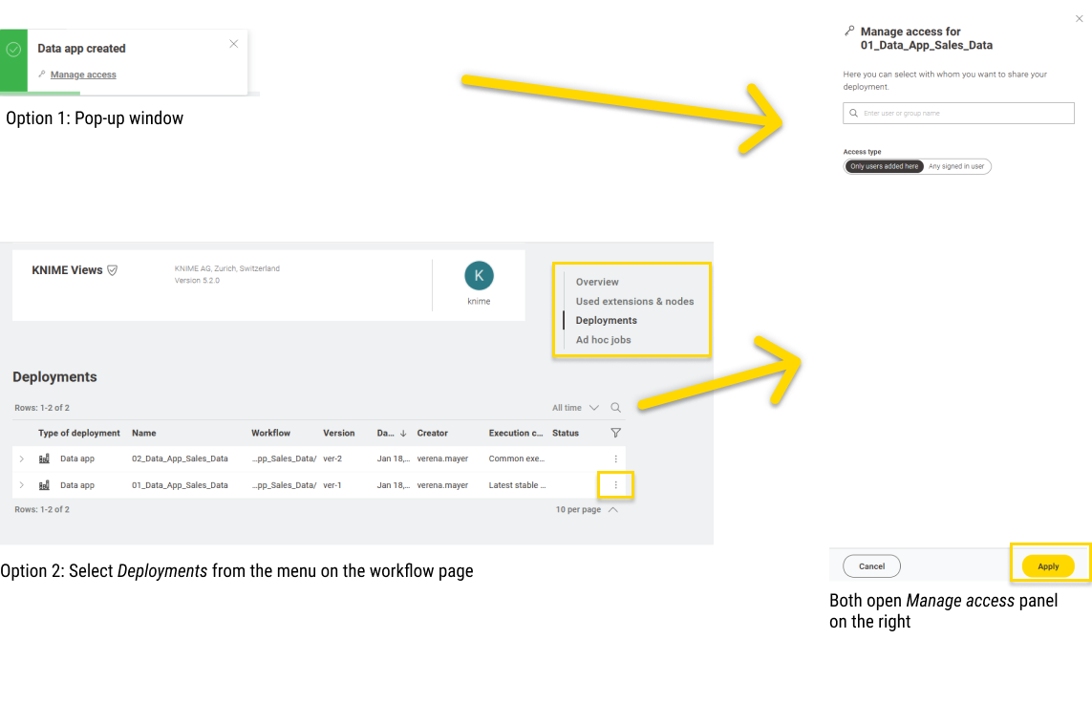The height and width of the screenshot is (703, 1092).
Task: Click the search icon above deployments table
Action: 616,408
